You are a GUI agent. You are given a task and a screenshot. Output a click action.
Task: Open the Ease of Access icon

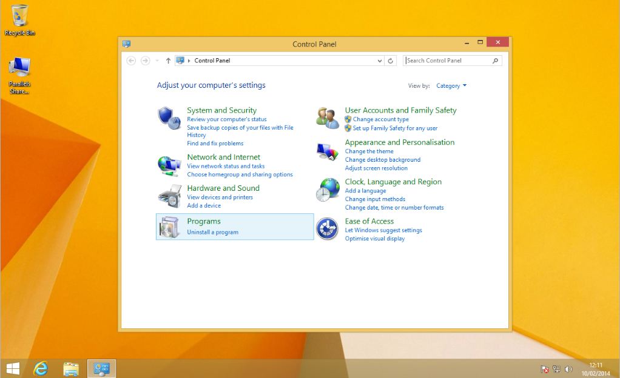tap(327, 229)
